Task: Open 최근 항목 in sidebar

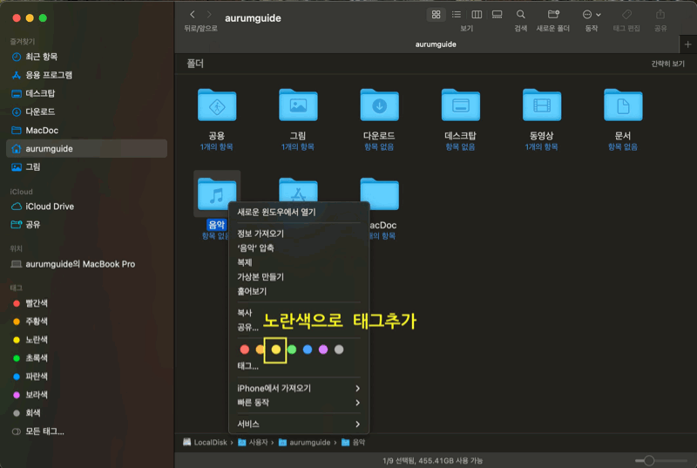Action: point(86,57)
